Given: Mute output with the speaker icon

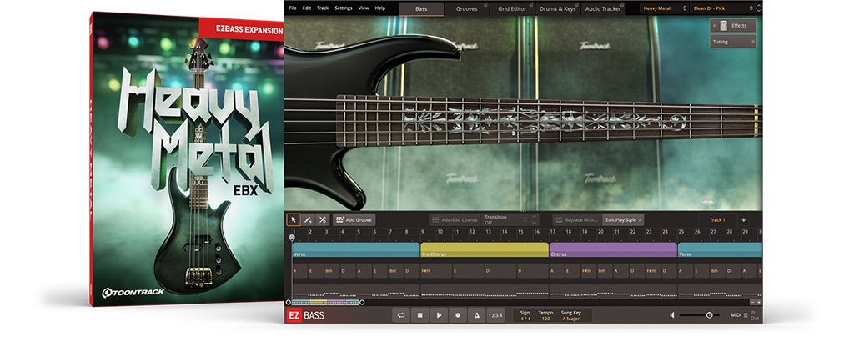Looking at the screenshot, I should 672,314.
